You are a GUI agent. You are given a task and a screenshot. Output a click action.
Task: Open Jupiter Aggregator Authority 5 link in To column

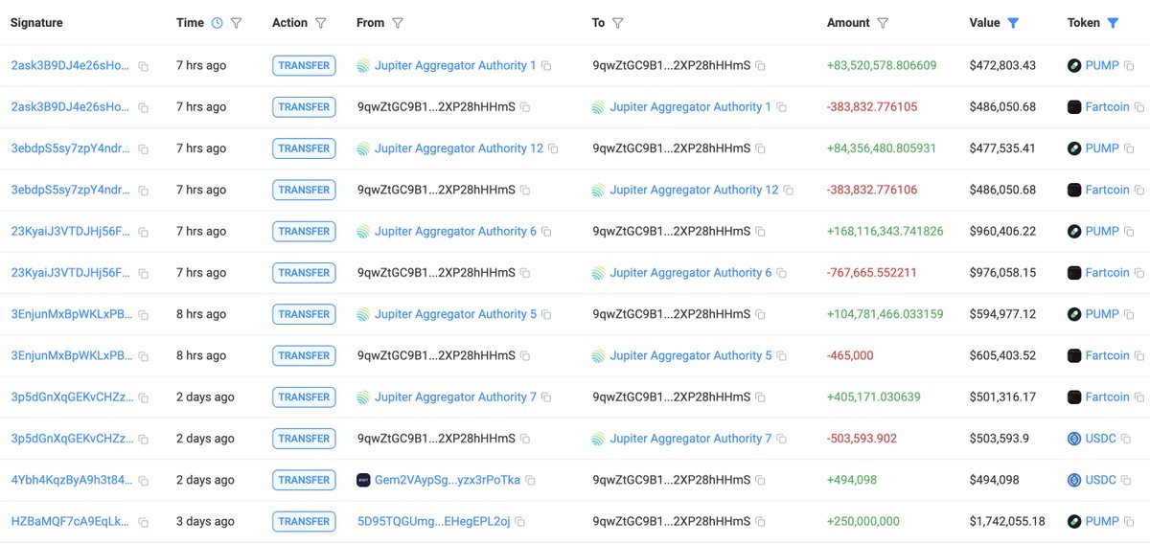pyautogui.click(x=691, y=355)
